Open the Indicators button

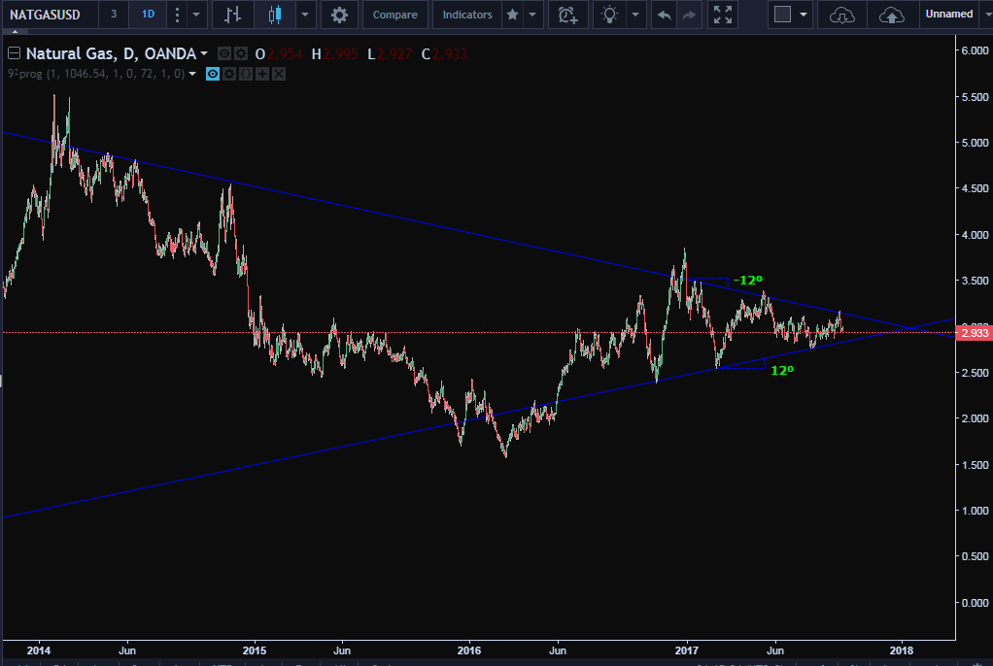(x=466, y=15)
